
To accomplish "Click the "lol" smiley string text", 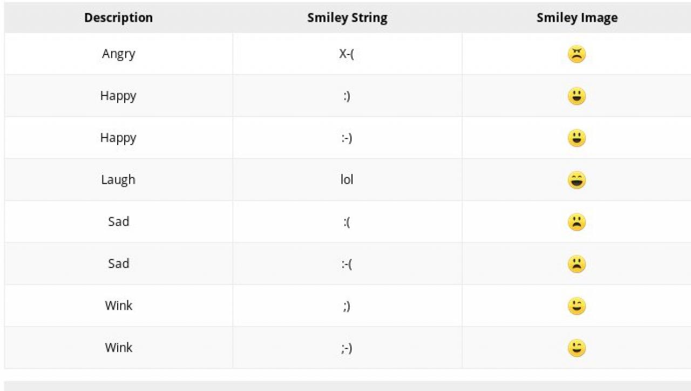I will pyautogui.click(x=347, y=180).
